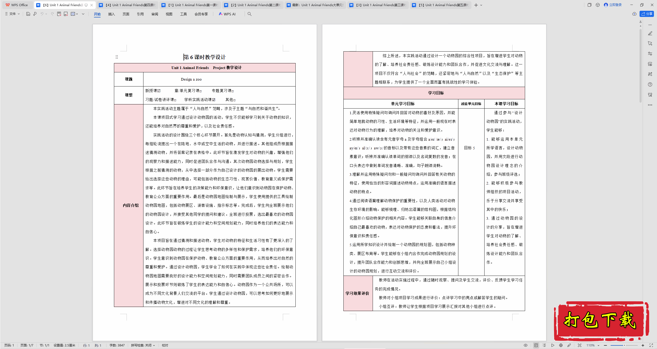Viewport: 657px width, 349px height.
Task: Open the search magnifier icon
Action: [249, 14]
